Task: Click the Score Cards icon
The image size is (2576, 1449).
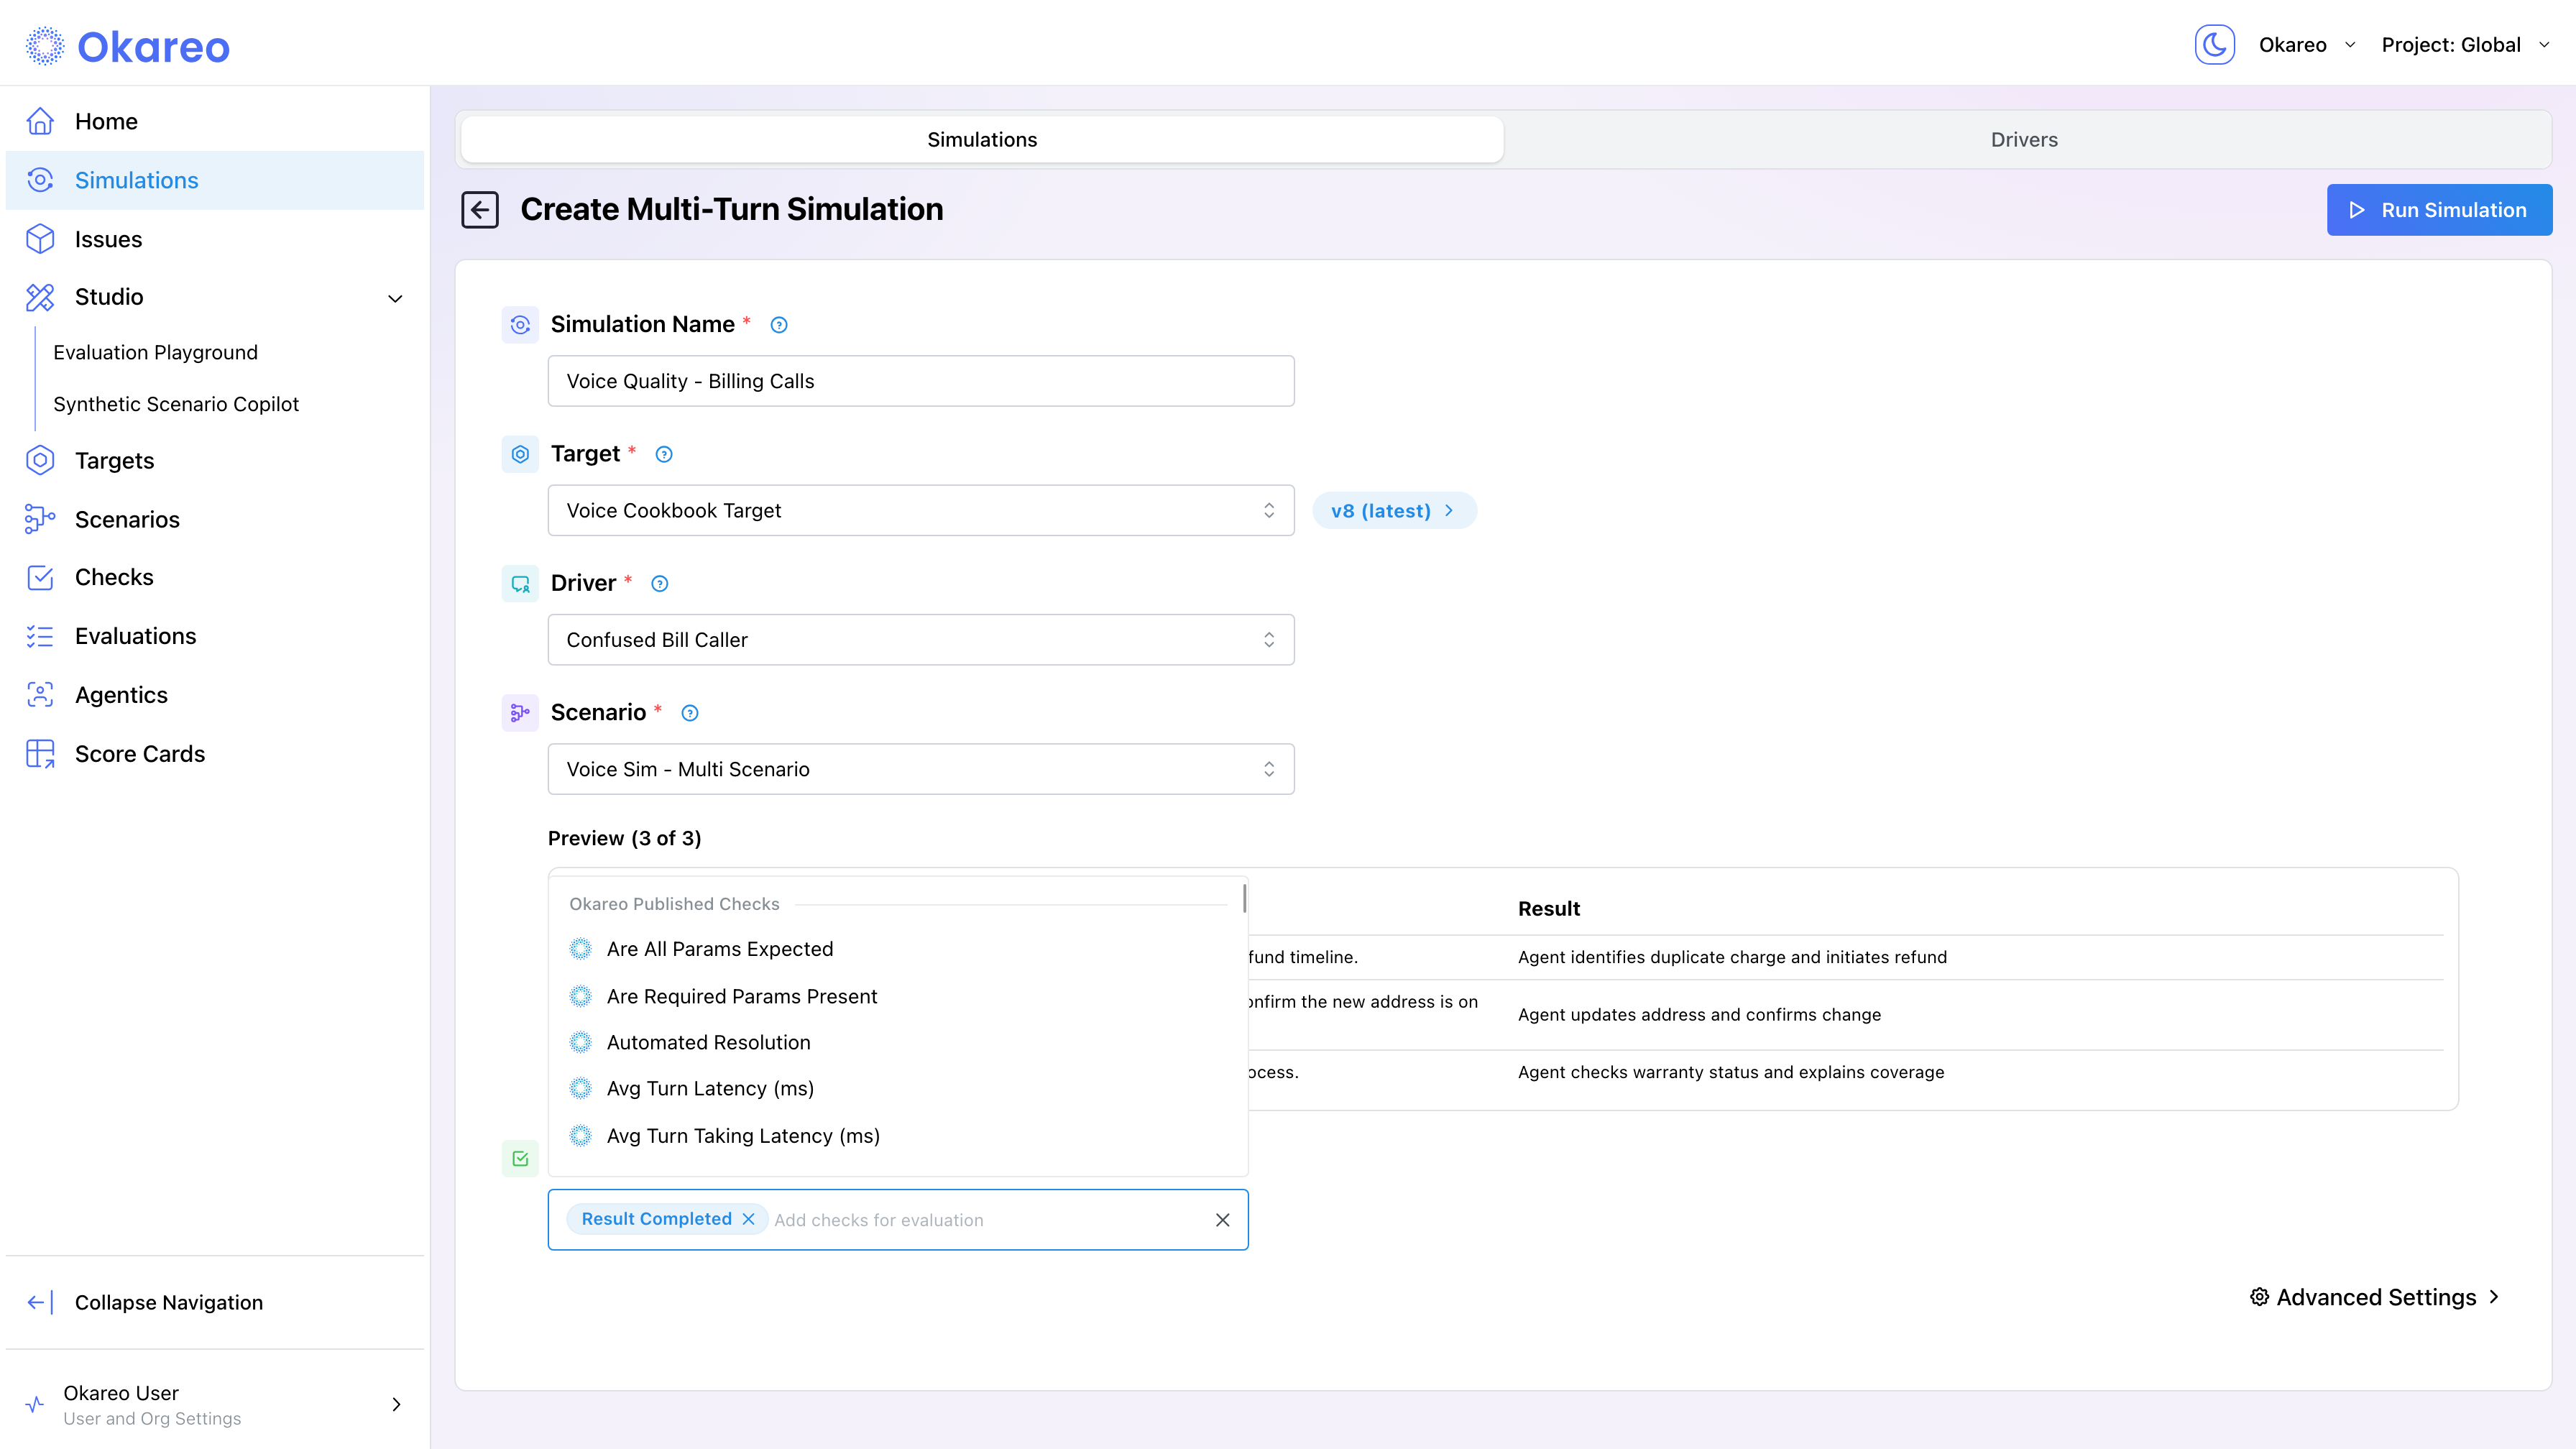Action: [40, 754]
